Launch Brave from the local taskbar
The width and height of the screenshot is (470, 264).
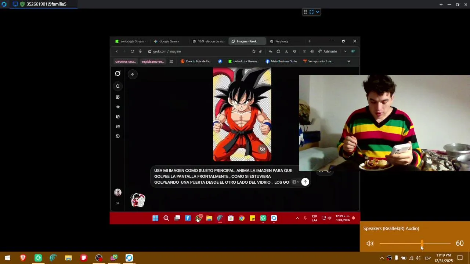[x=23, y=258]
